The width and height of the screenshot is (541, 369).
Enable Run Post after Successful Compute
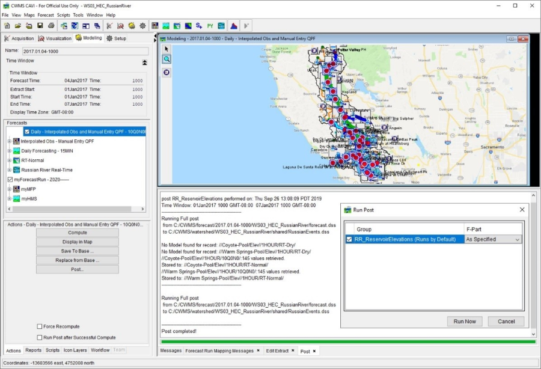click(x=40, y=338)
